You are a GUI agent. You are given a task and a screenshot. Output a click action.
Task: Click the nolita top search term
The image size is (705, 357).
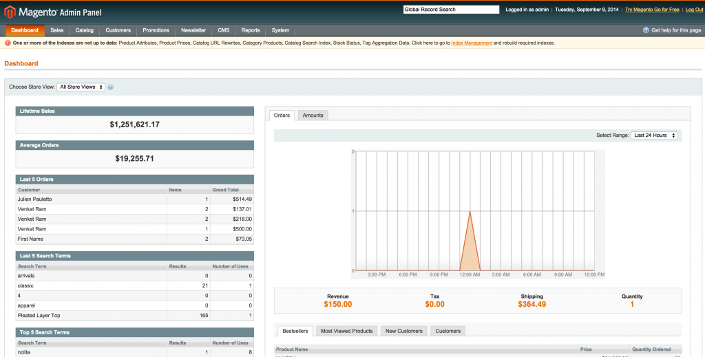pyautogui.click(x=24, y=352)
